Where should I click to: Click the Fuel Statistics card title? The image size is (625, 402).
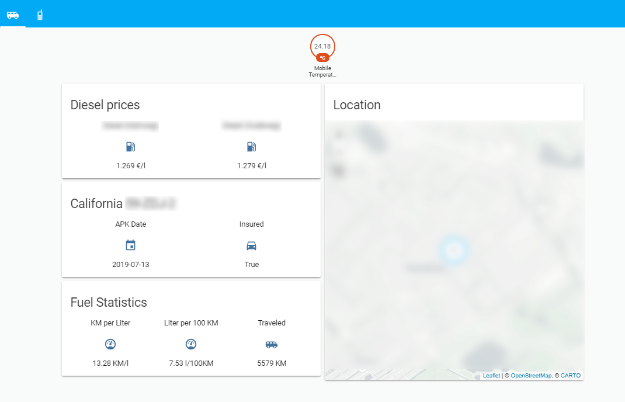(109, 302)
